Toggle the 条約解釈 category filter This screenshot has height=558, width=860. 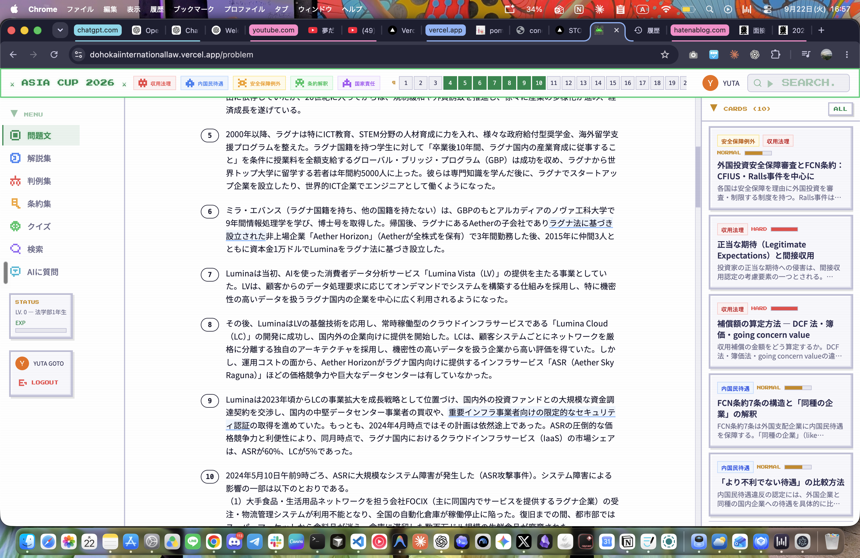tap(311, 83)
